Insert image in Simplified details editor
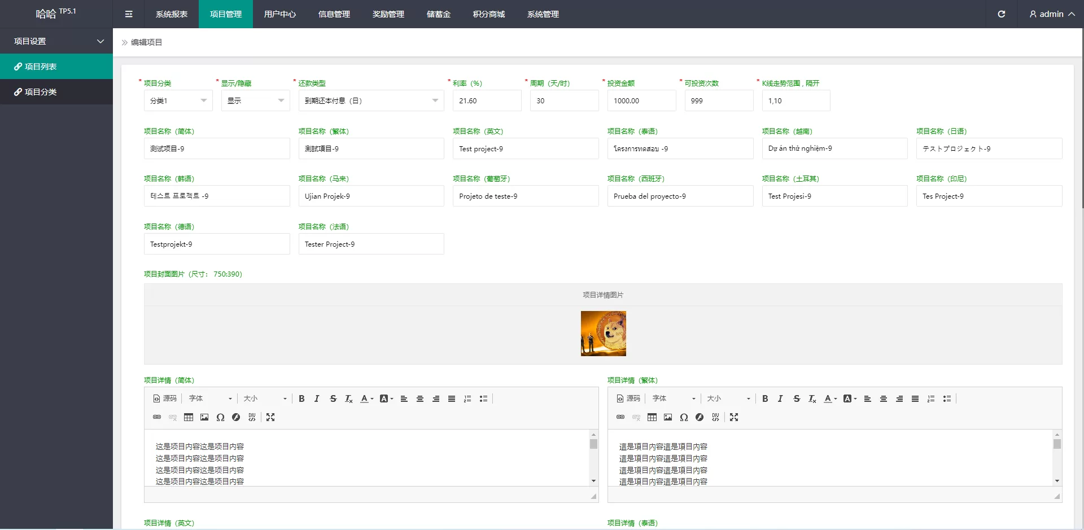This screenshot has width=1084, height=530. click(x=204, y=417)
